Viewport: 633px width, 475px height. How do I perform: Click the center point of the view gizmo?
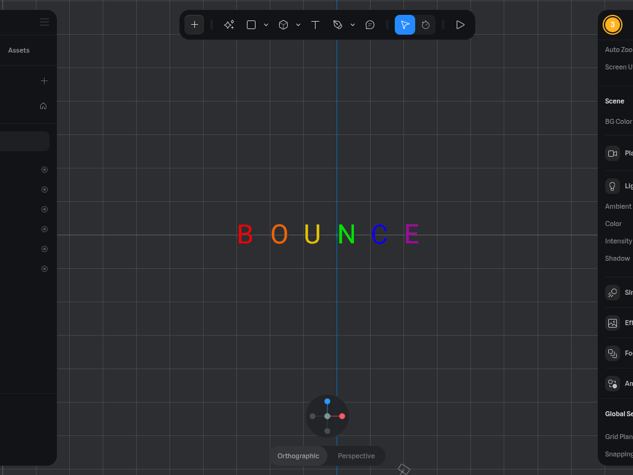327,416
